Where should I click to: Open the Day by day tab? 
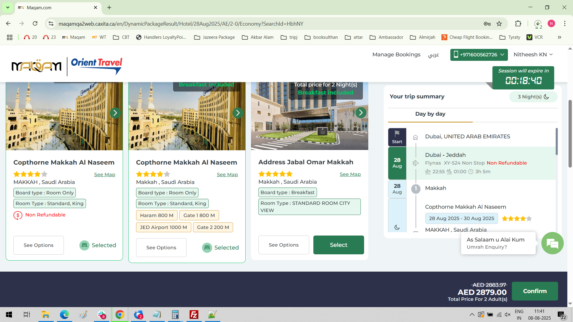tap(430, 114)
